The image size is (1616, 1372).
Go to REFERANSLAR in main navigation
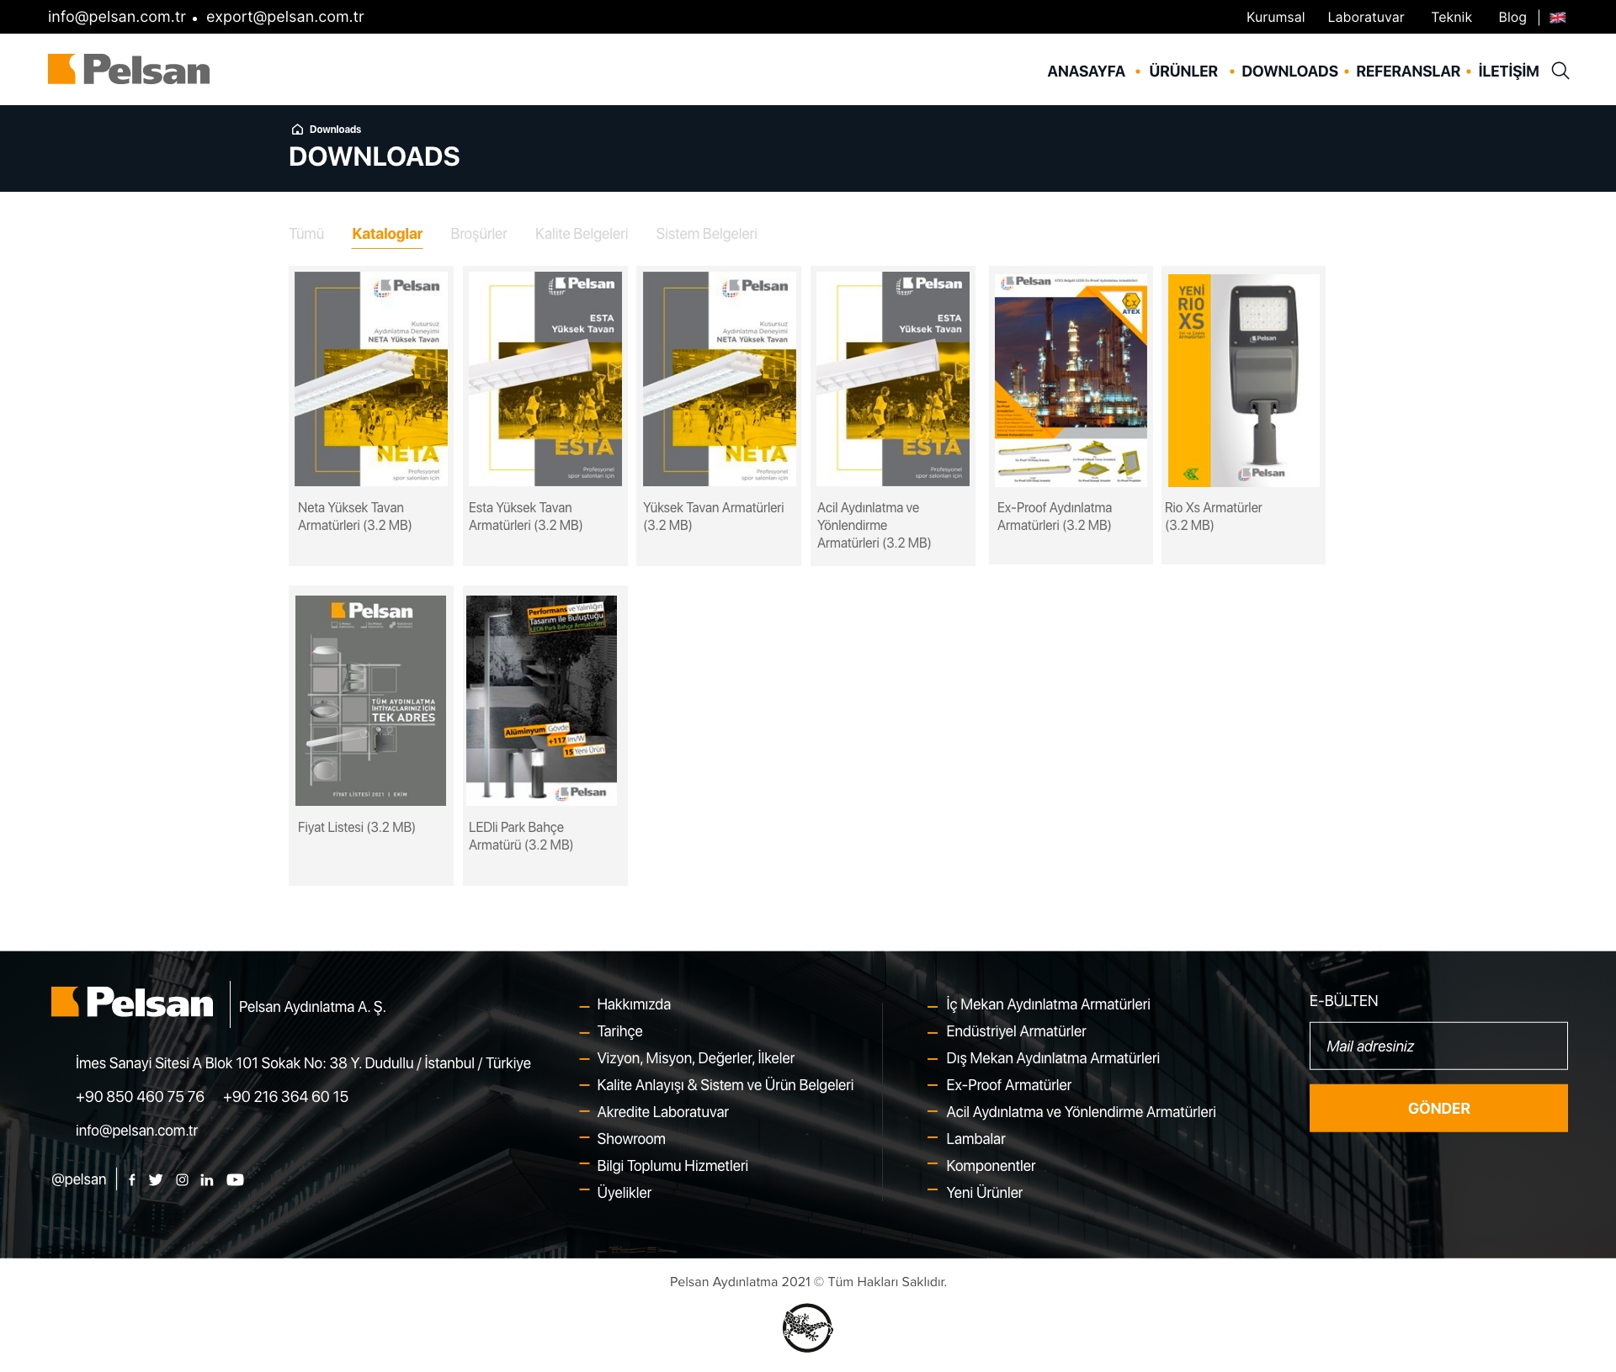[x=1407, y=72]
